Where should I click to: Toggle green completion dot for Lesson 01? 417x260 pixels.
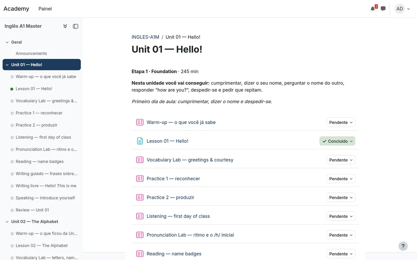(12, 89)
